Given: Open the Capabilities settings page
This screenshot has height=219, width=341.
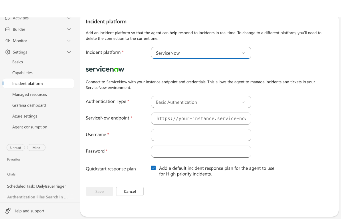Looking at the screenshot, I should tap(22, 73).
